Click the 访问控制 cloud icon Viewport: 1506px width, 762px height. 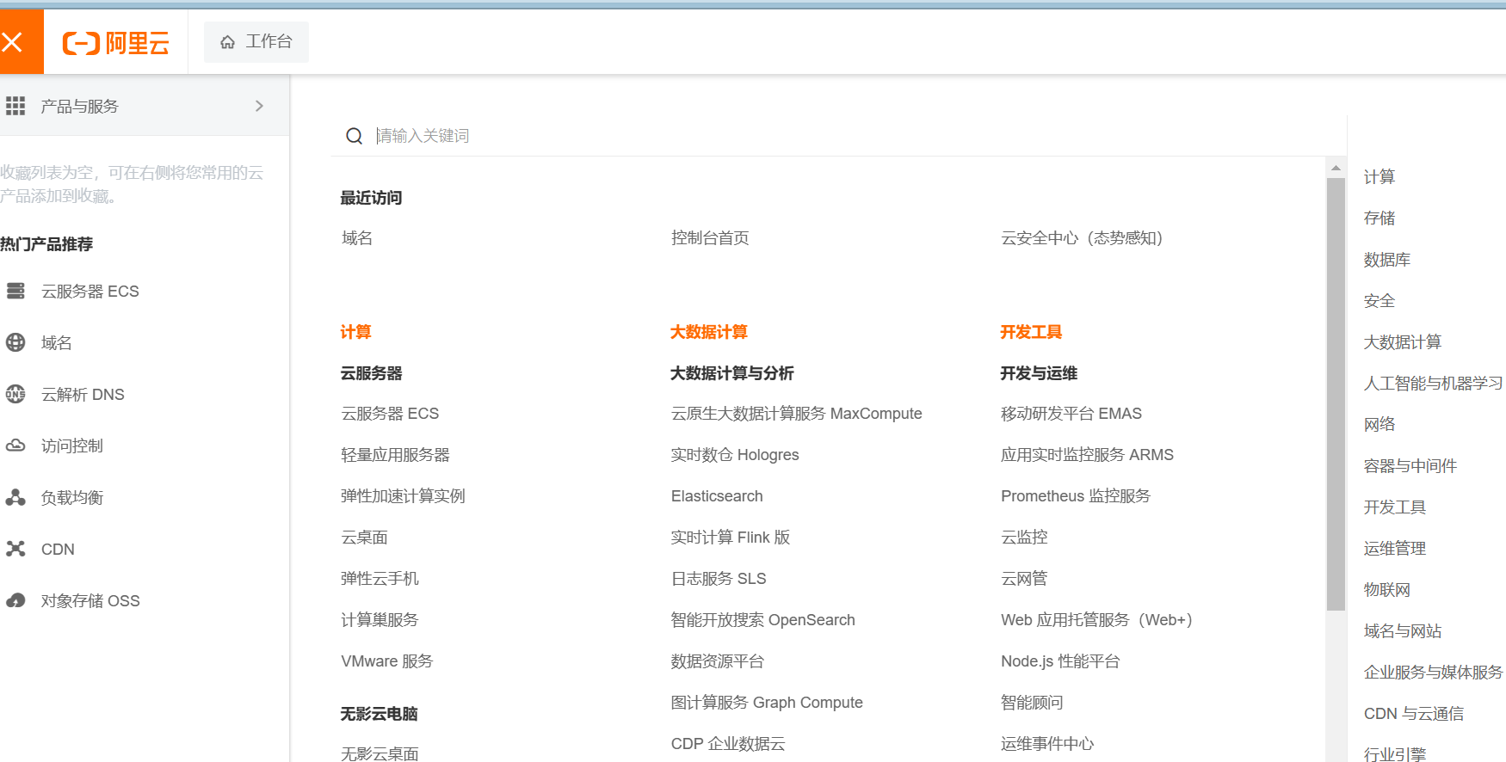[x=15, y=446]
